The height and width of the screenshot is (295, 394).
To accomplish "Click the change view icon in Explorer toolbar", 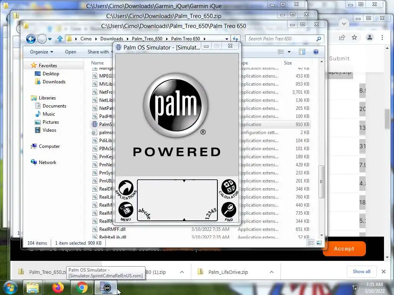I will click(280, 52).
